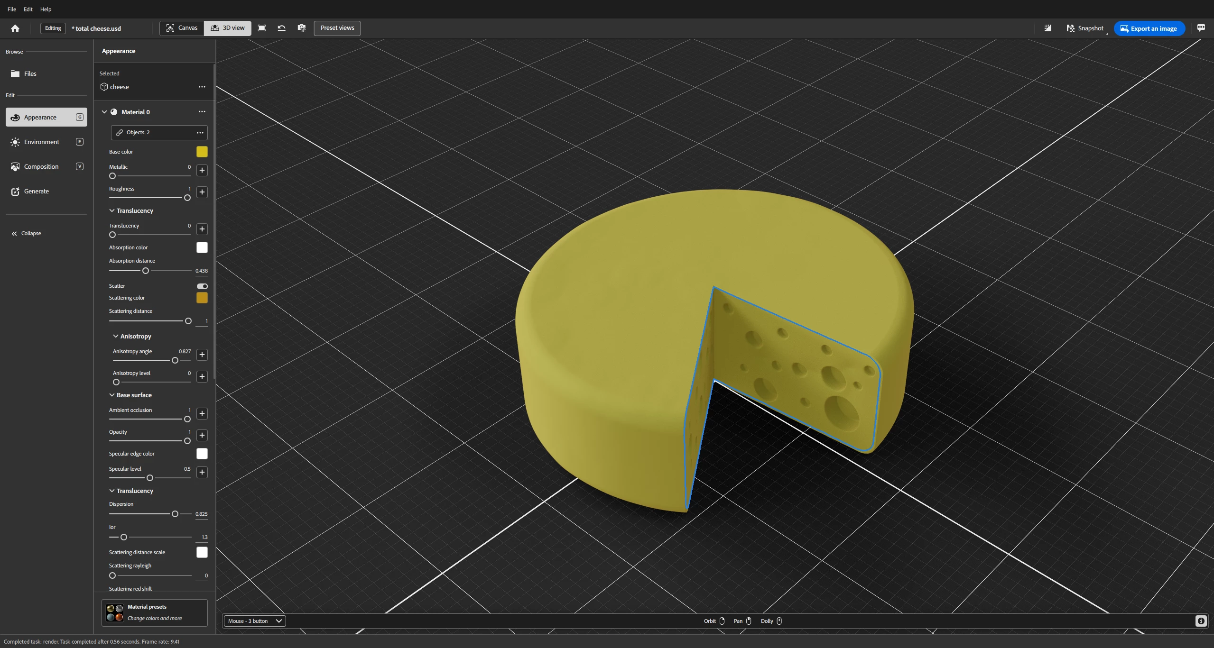Screen dimensions: 1214x648
Task: Click the reset camera view icon
Action: (x=281, y=28)
